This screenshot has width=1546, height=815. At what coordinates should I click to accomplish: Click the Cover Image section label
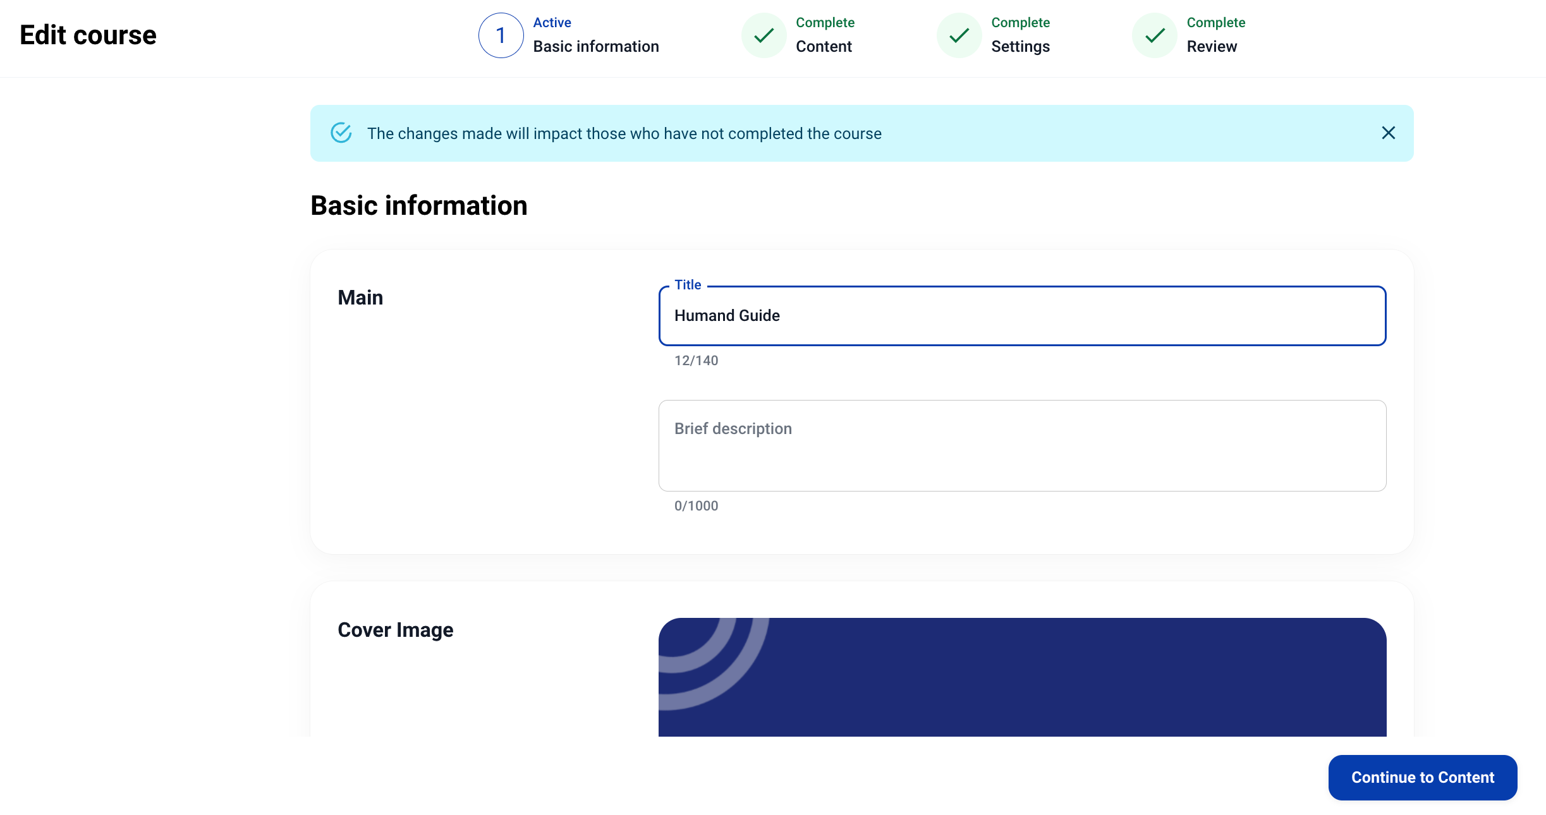[x=395, y=630]
